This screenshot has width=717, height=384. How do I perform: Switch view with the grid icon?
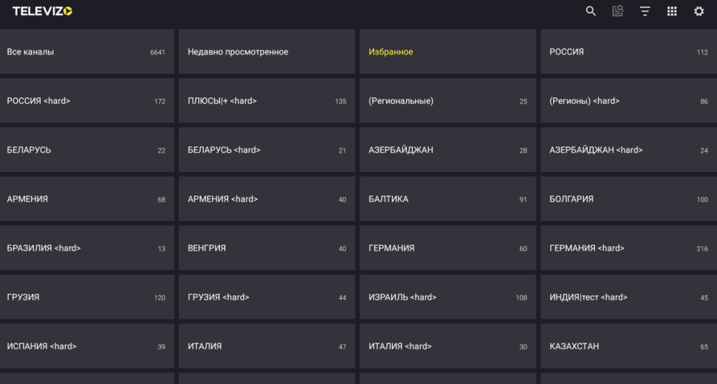pos(671,11)
